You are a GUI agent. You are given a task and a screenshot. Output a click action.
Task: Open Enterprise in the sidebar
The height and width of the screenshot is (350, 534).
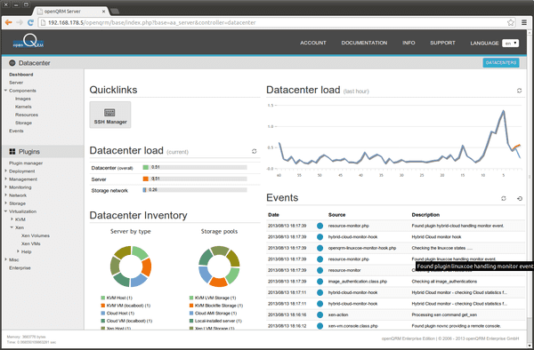click(x=20, y=267)
